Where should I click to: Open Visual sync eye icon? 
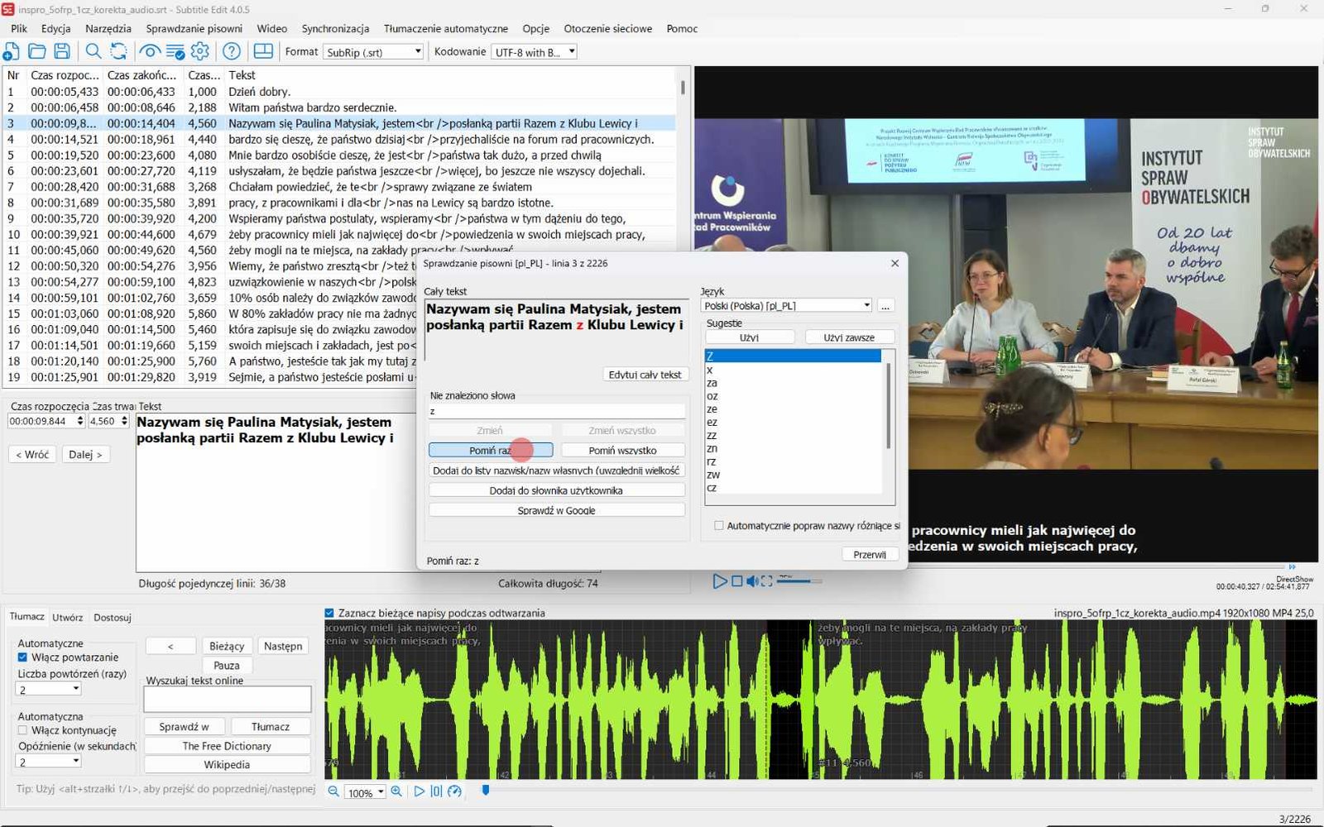[150, 51]
